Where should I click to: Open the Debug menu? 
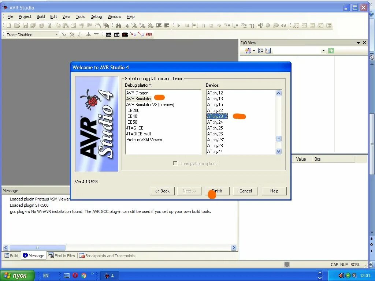click(x=96, y=16)
